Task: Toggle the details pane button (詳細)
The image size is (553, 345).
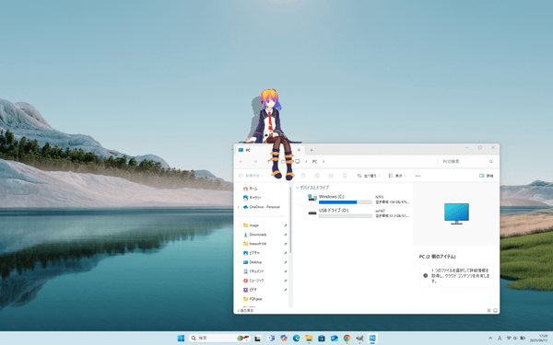Action: point(487,176)
